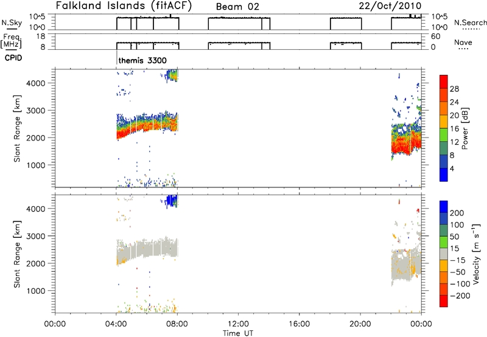Select the 'Time UT' axis title
This screenshot has height=337, width=487.
(238, 333)
